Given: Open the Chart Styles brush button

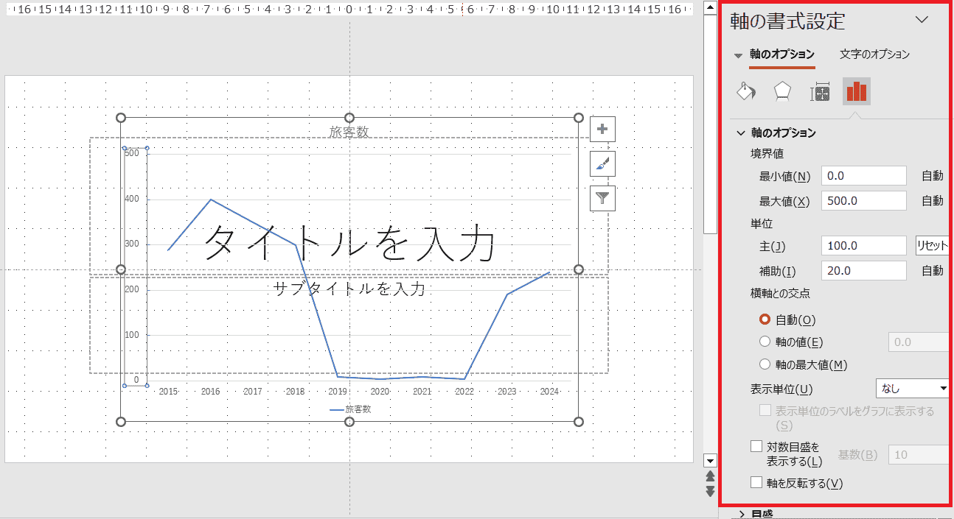Looking at the screenshot, I should (602, 164).
